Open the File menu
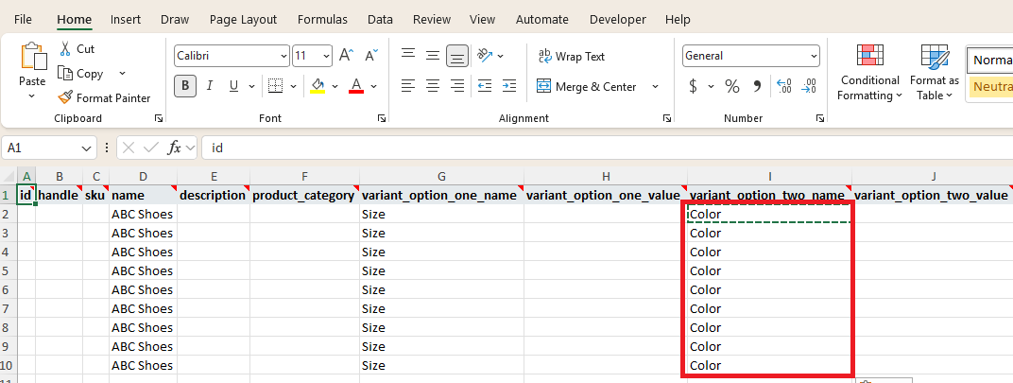1013x383 pixels. click(24, 20)
